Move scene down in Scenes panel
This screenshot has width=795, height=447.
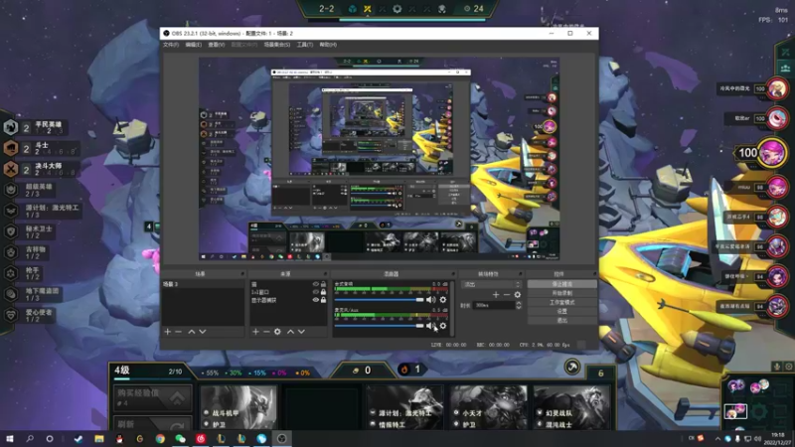tap(203, 332)
